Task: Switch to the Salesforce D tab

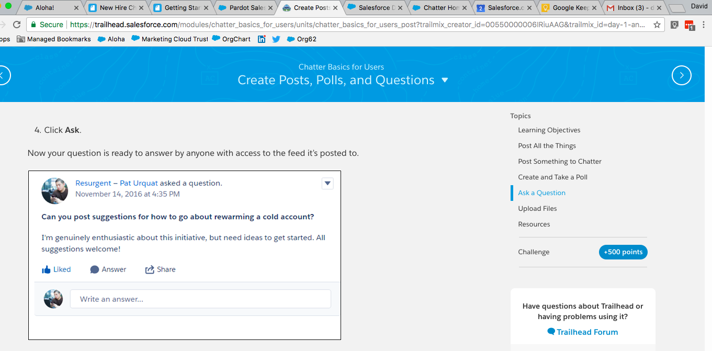Action: click(376, 8)
